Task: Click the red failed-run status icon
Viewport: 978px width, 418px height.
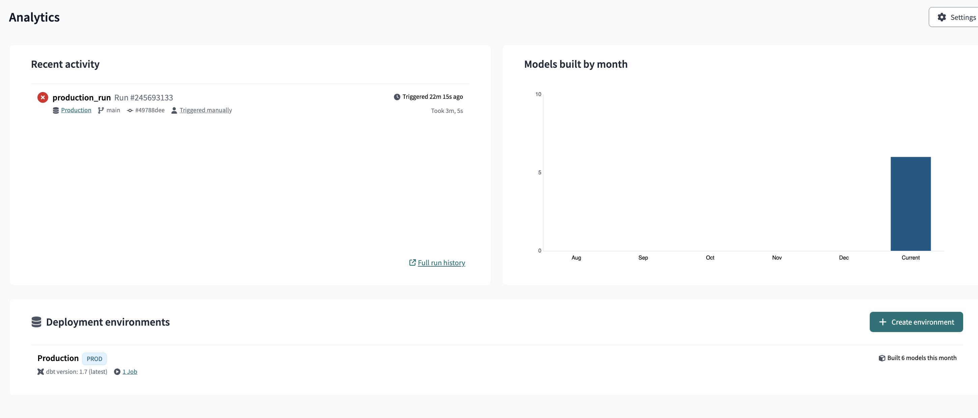Action: 43,97
